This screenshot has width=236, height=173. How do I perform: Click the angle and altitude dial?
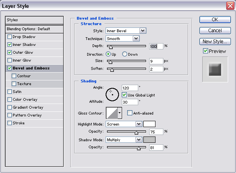112,95
